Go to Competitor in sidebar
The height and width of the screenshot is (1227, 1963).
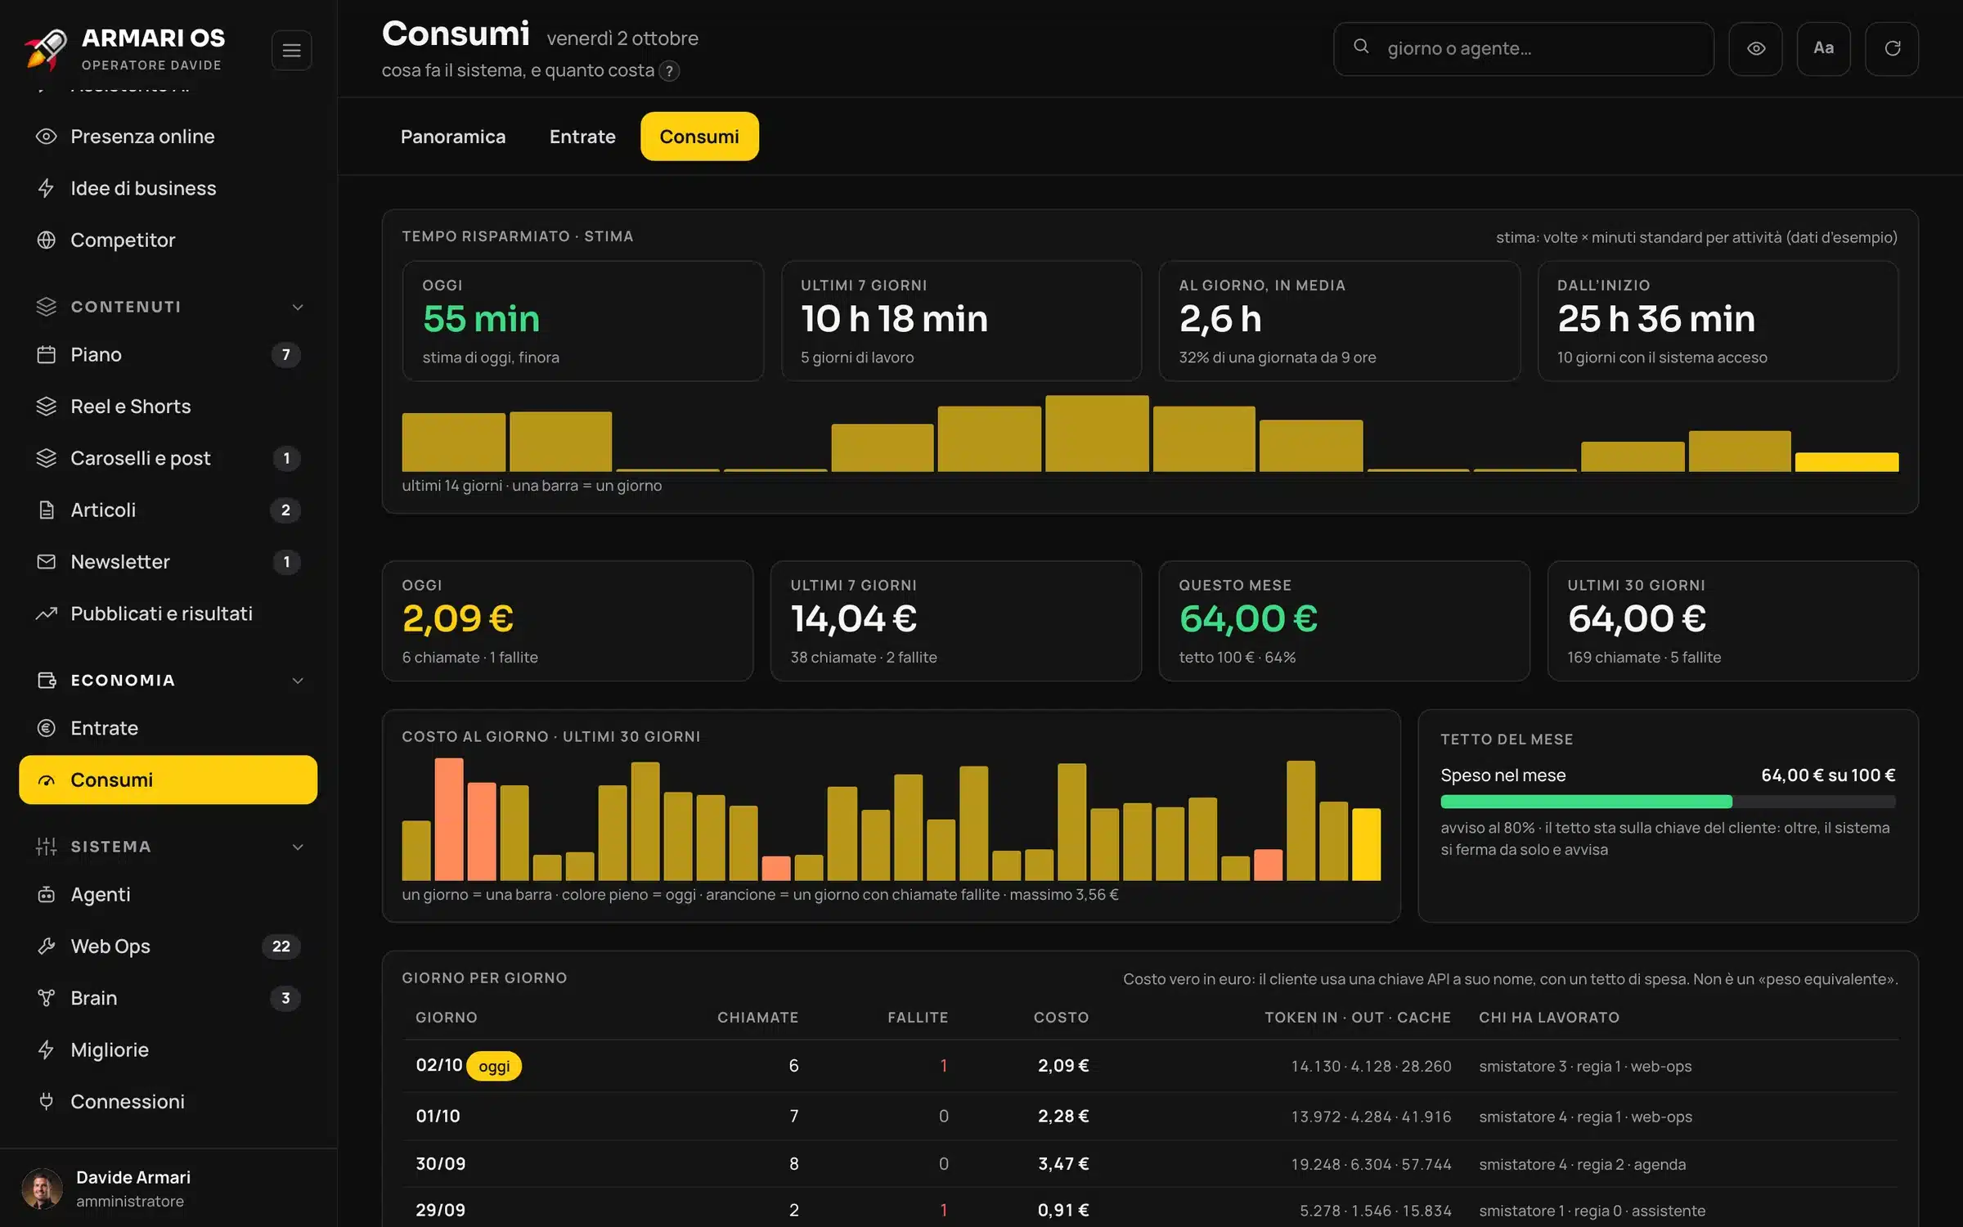(168, 240)
